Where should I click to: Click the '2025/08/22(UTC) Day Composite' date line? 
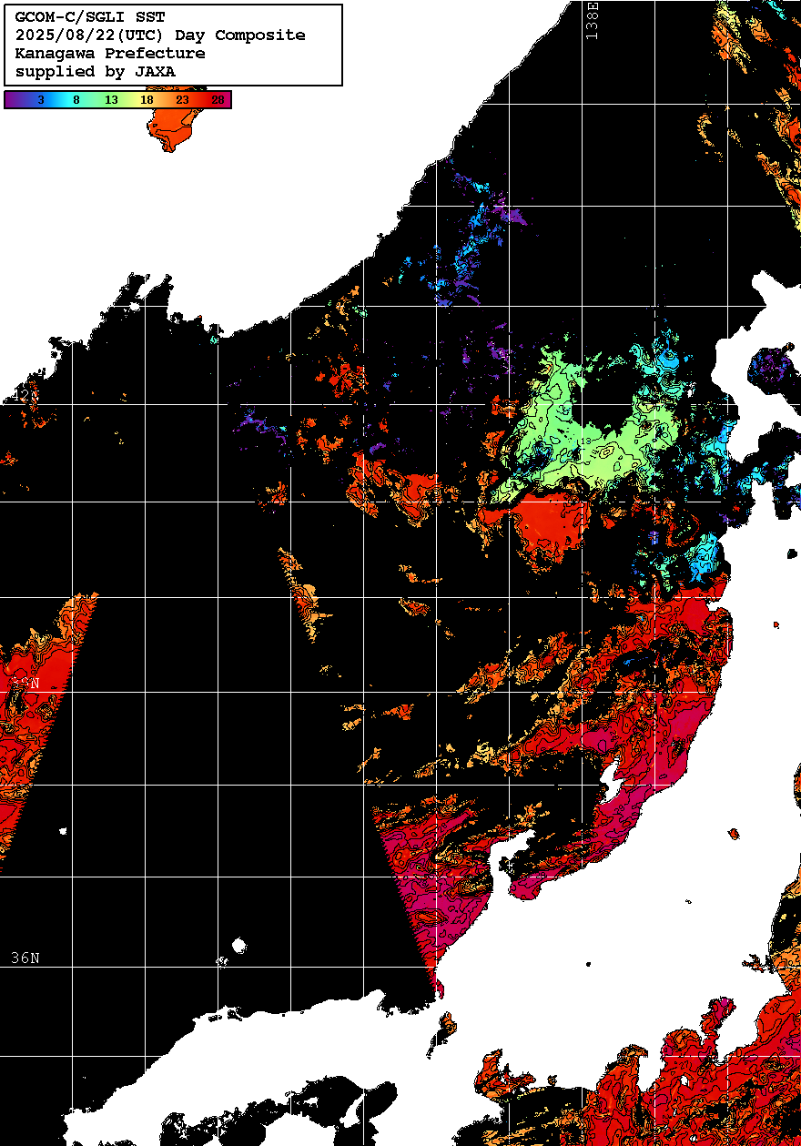[160, 35]
